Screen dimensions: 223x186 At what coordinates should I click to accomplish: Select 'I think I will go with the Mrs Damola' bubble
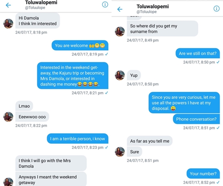click(x=51, y=163)
